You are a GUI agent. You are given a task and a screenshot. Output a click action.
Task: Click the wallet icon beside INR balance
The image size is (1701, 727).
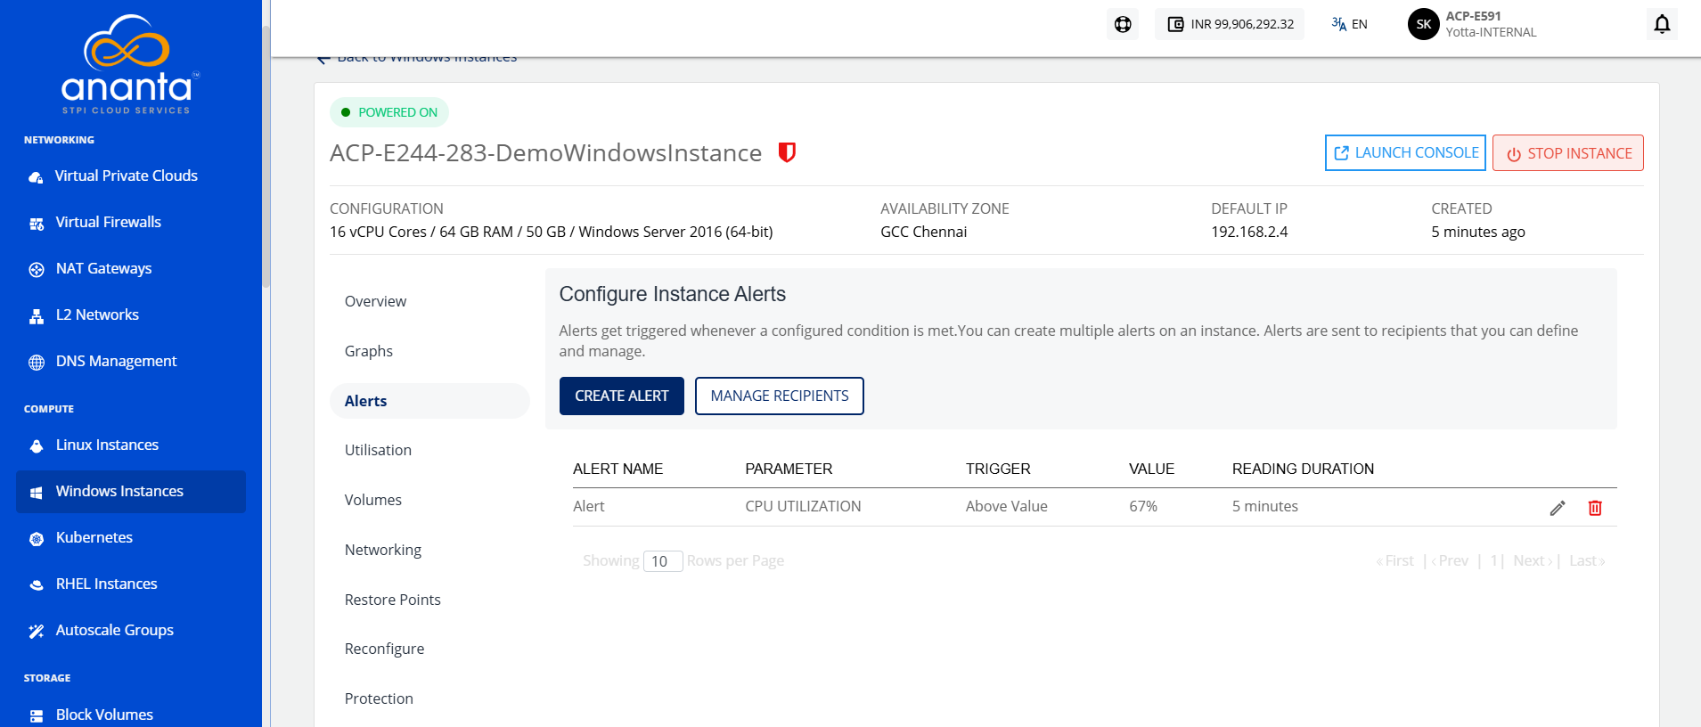click(x=1176, y=24)
